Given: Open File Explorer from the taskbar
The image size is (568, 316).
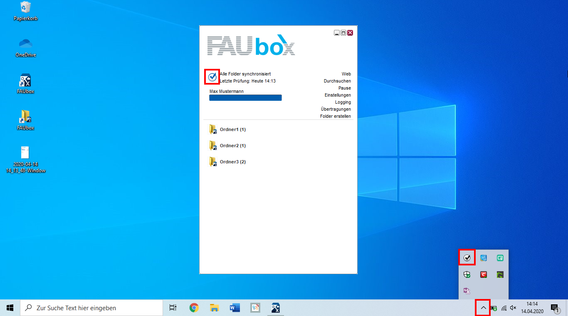Looking at the screenshot, I should pyautogui.click(x=214, y=308).
